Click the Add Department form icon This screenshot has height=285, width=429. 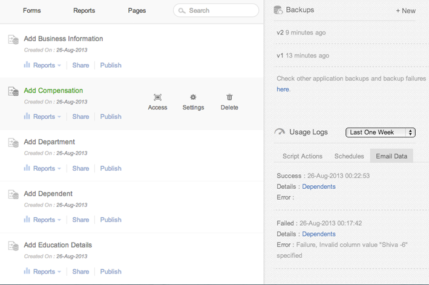coord(13,143)
